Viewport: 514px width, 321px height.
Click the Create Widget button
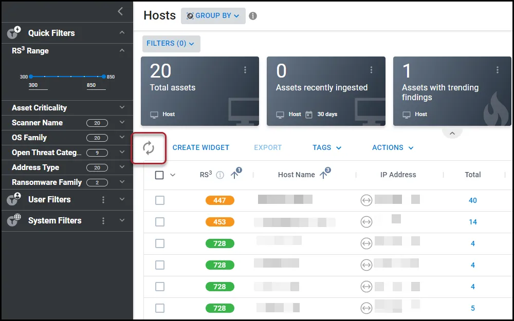pos(200,148)
